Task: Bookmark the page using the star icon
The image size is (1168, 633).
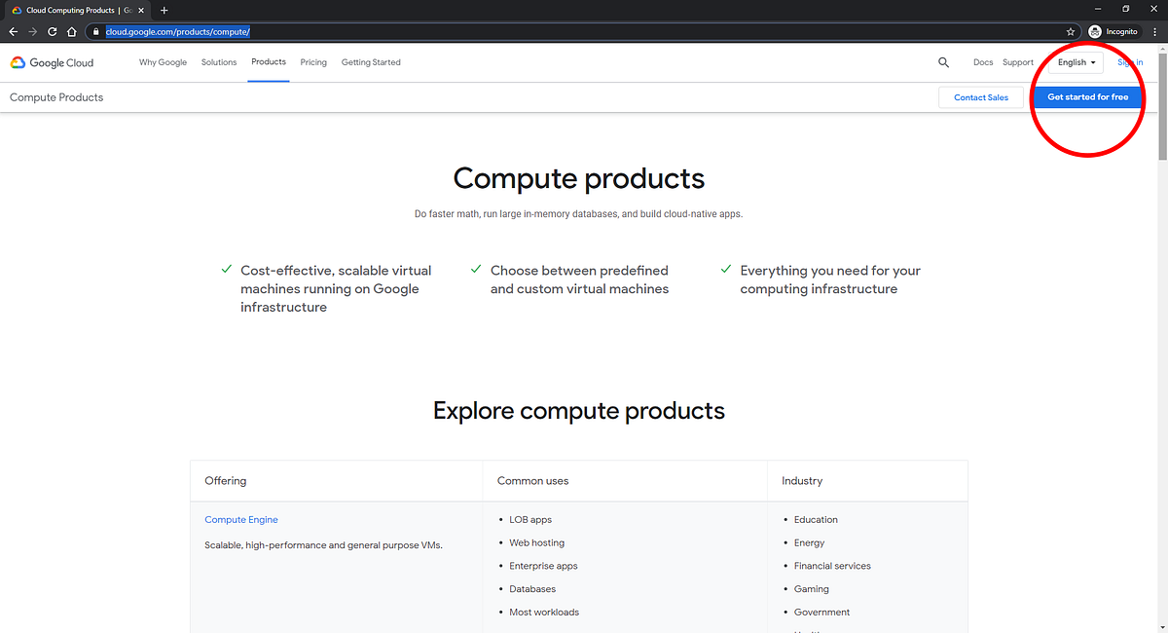Action: point(1071,31)
